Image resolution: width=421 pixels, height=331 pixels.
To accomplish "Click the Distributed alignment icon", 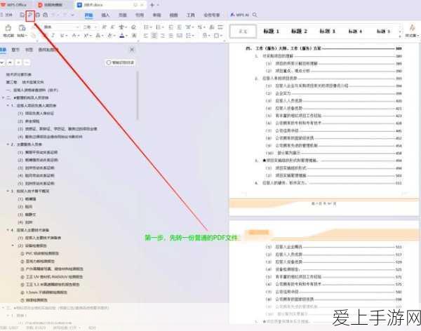I will point(180,36).
